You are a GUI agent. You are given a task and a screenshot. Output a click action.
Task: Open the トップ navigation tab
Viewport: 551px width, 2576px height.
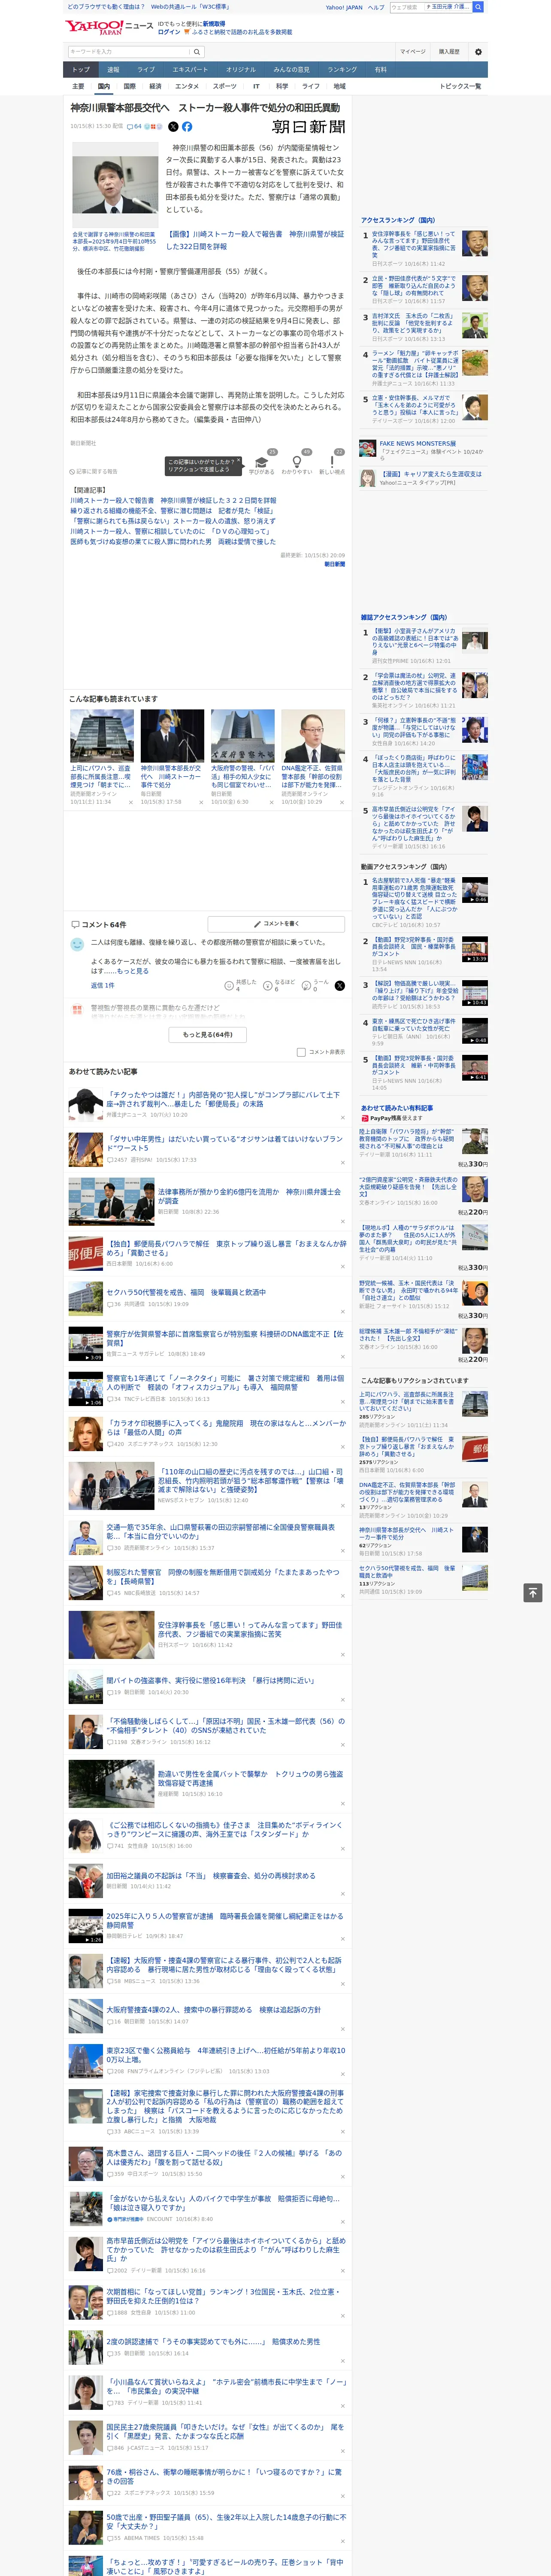coord(81,70)
